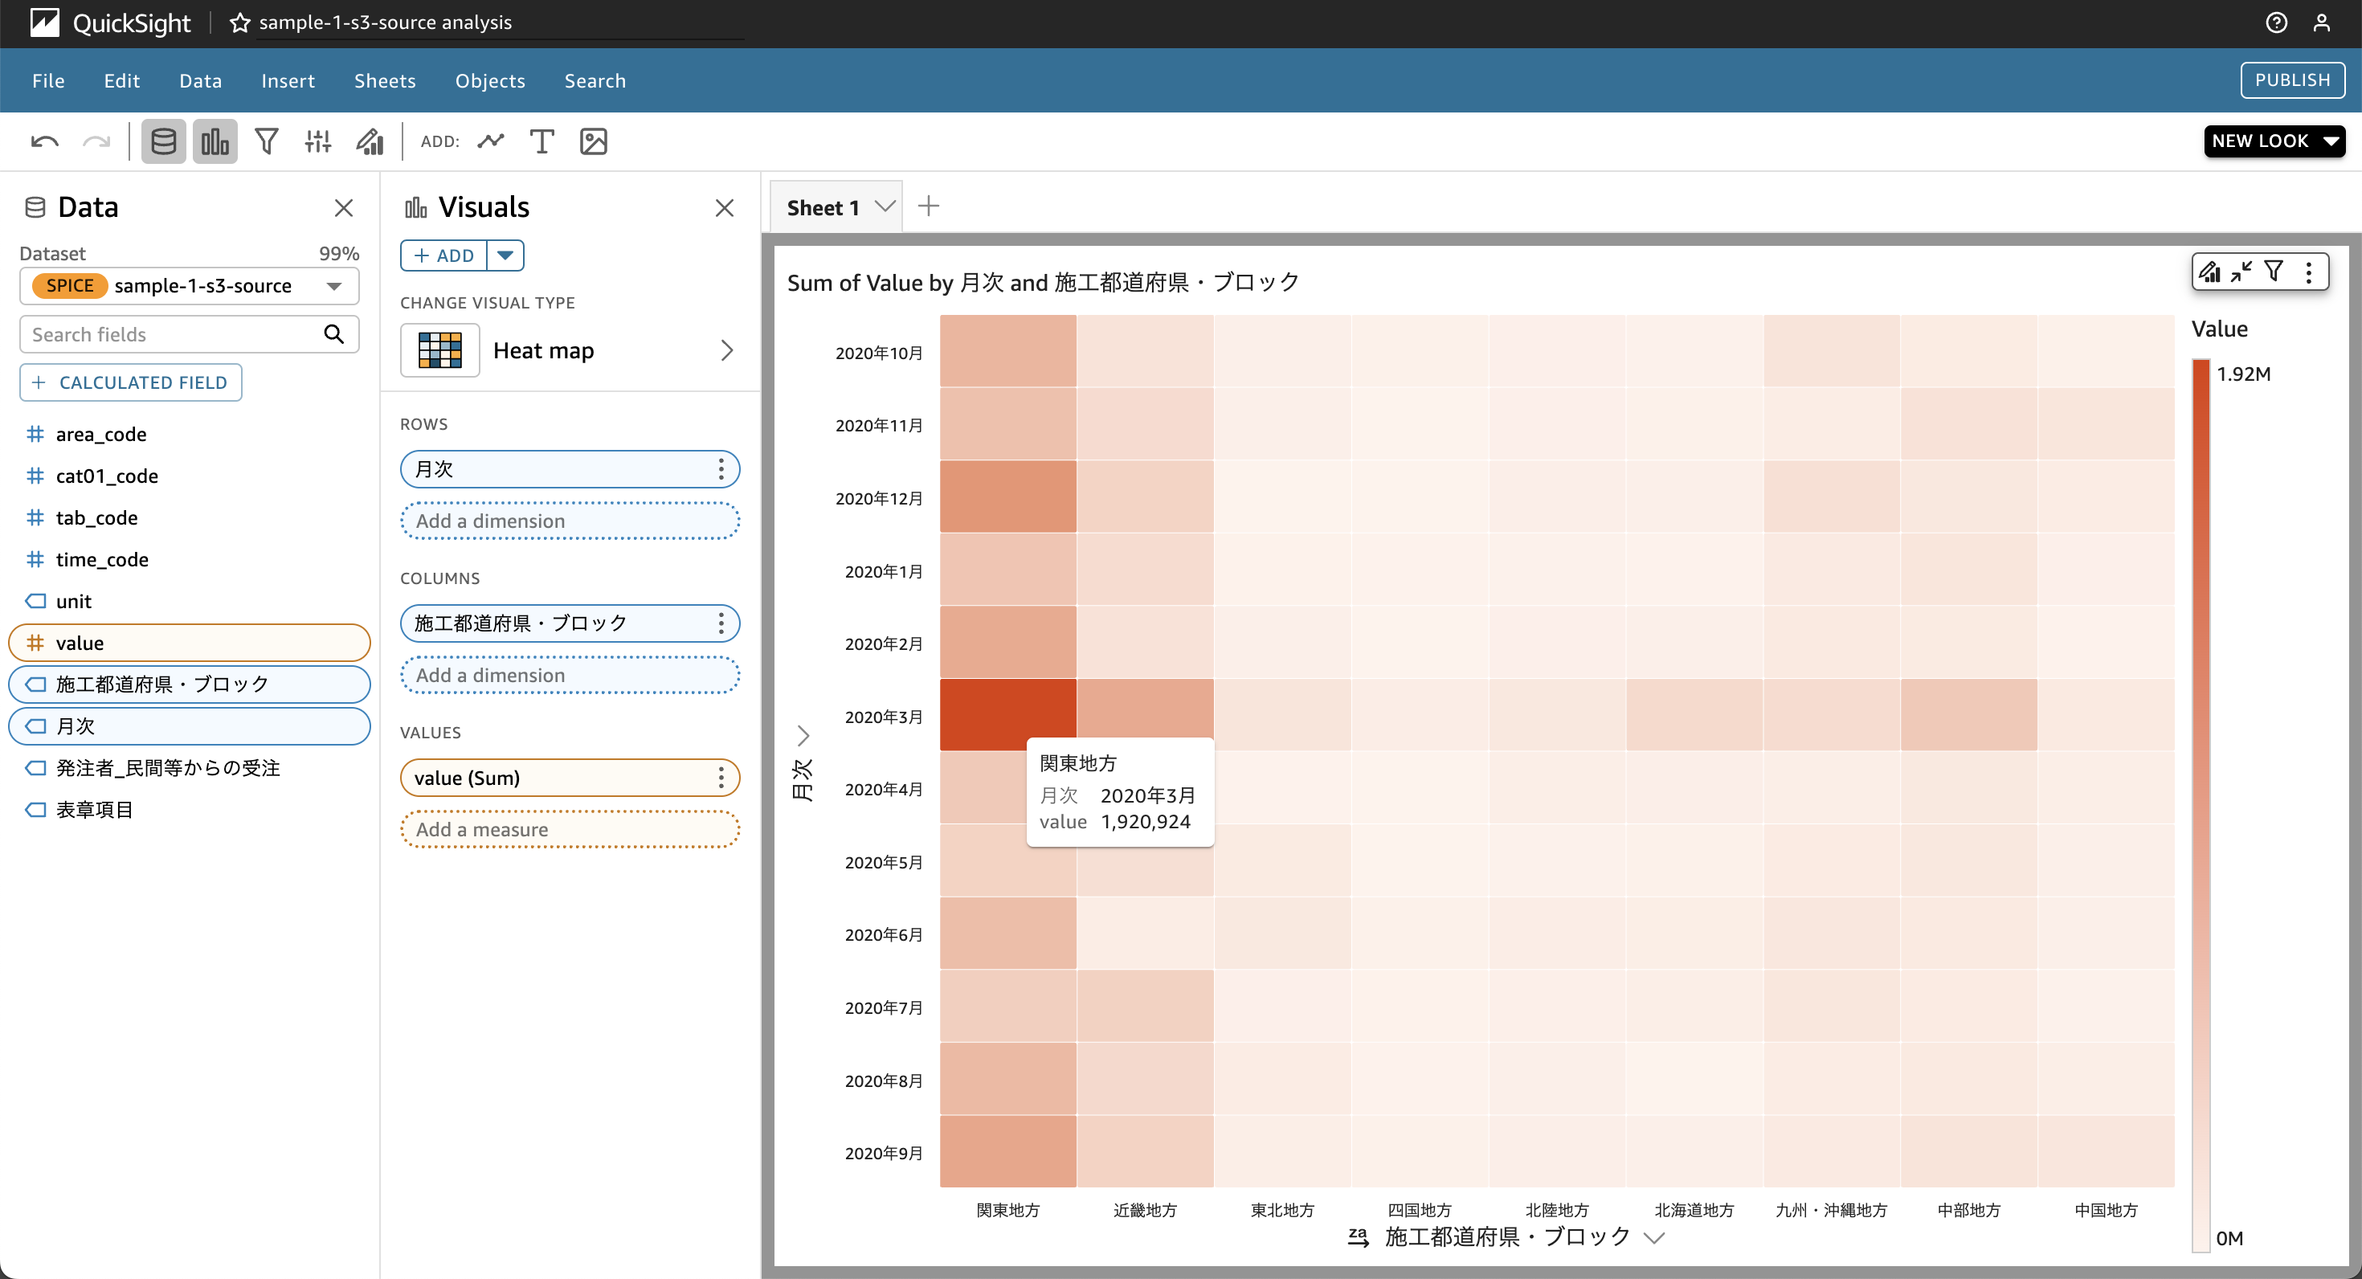Open the Data menu
The height and width of the screenshot is (1279, 2362).
(201, 80)
